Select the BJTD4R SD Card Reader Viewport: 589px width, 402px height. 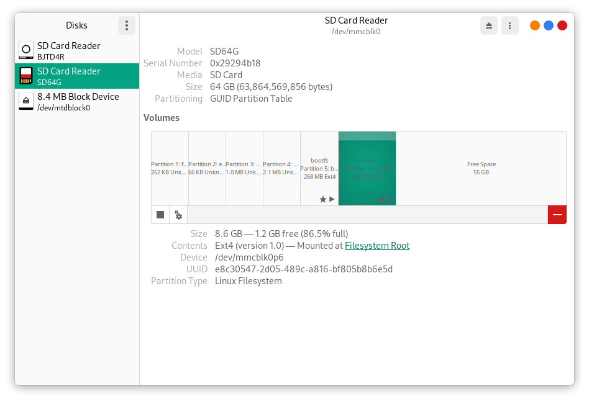(x=77, y=51)
